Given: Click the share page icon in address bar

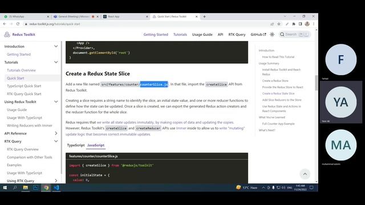Looking at the screenshot, I should pos(272,24).
